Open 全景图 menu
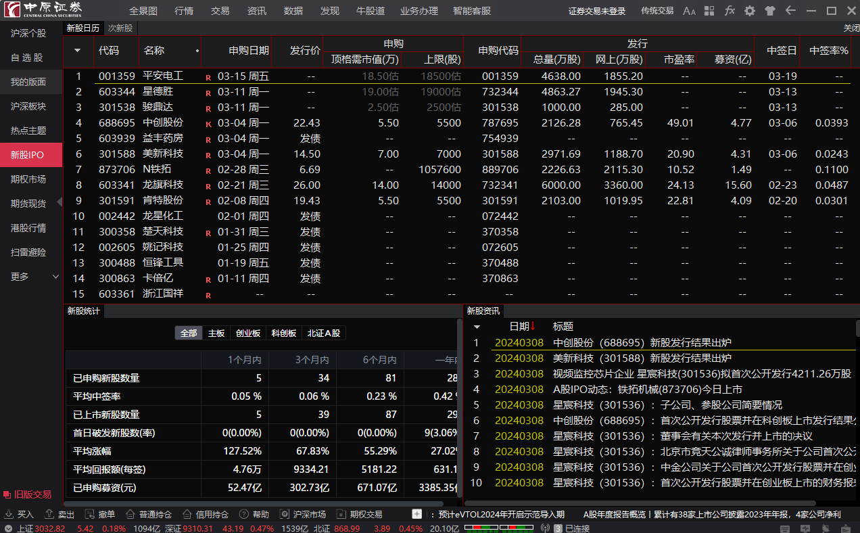 (143, 11)
